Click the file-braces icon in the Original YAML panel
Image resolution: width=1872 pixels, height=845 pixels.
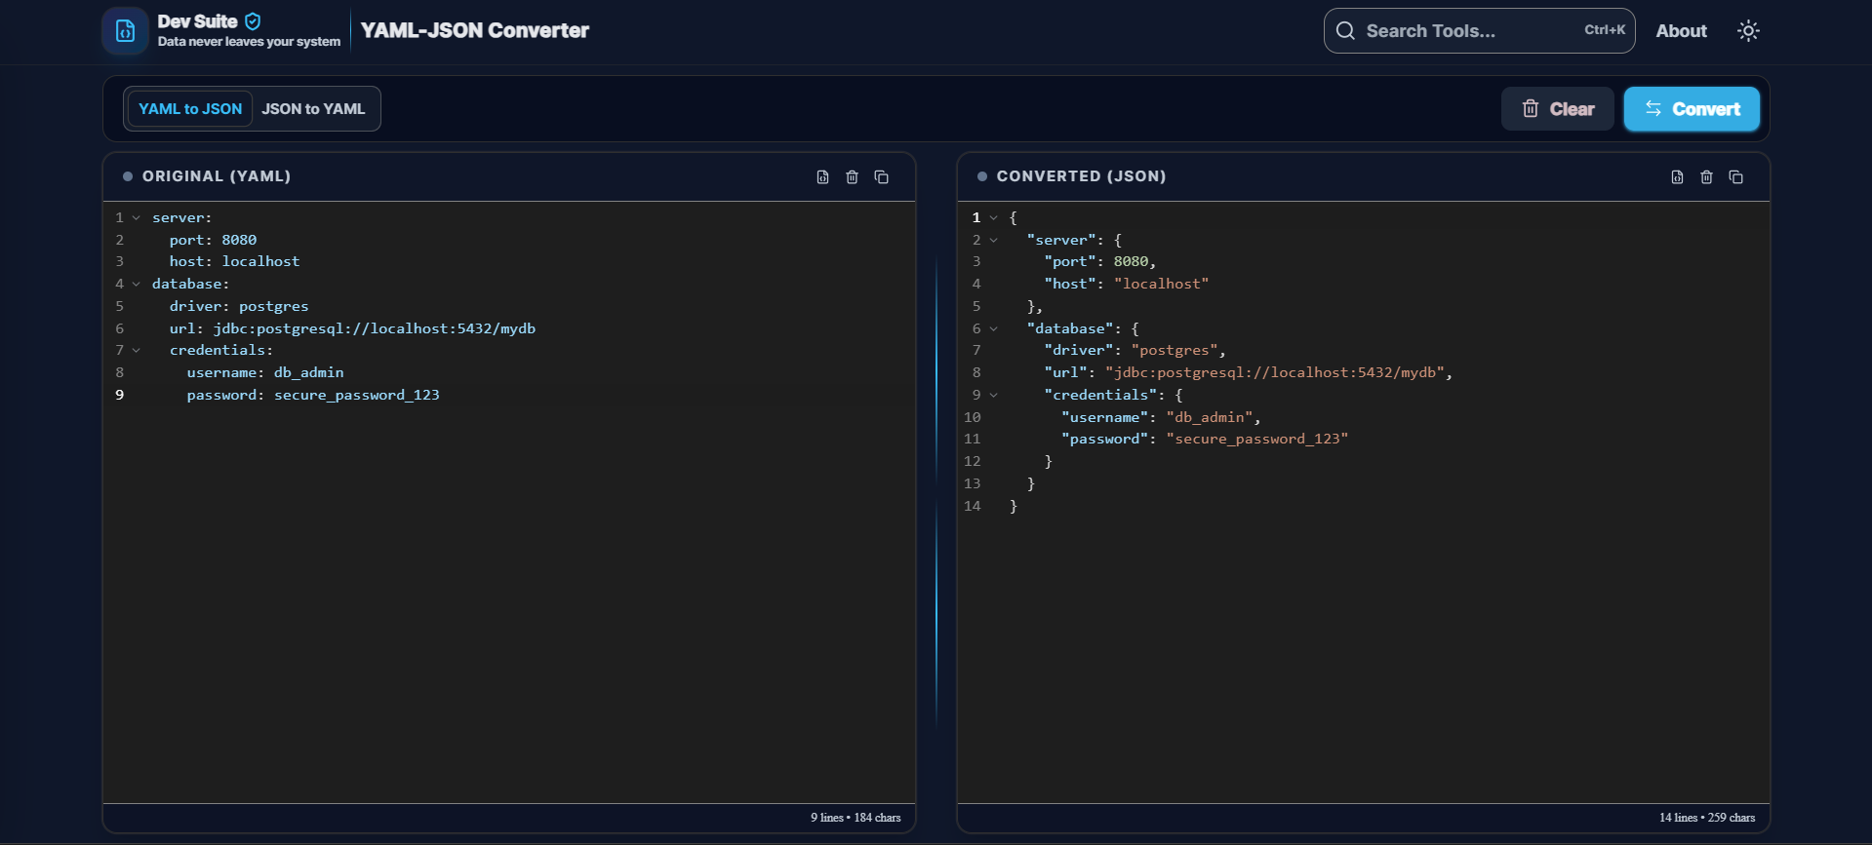click(x=822, y=177)
